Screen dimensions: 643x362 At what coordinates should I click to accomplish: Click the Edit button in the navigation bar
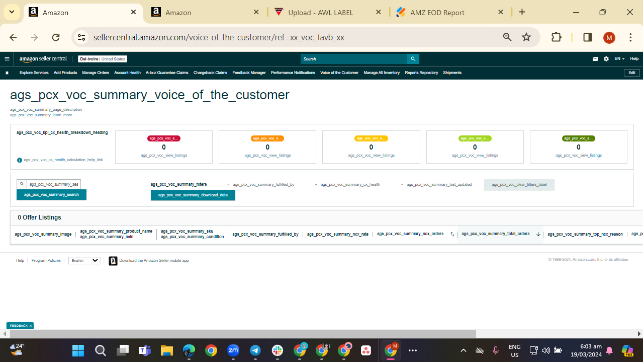point(632,73)
